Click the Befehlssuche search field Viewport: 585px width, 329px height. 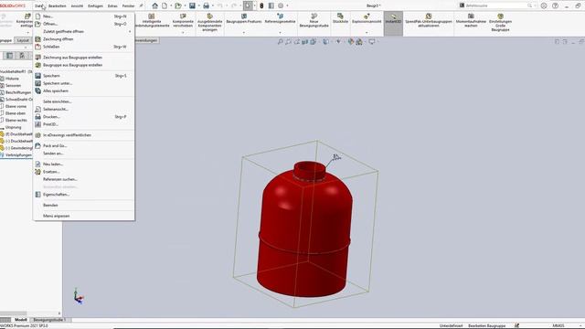(496, 5)
